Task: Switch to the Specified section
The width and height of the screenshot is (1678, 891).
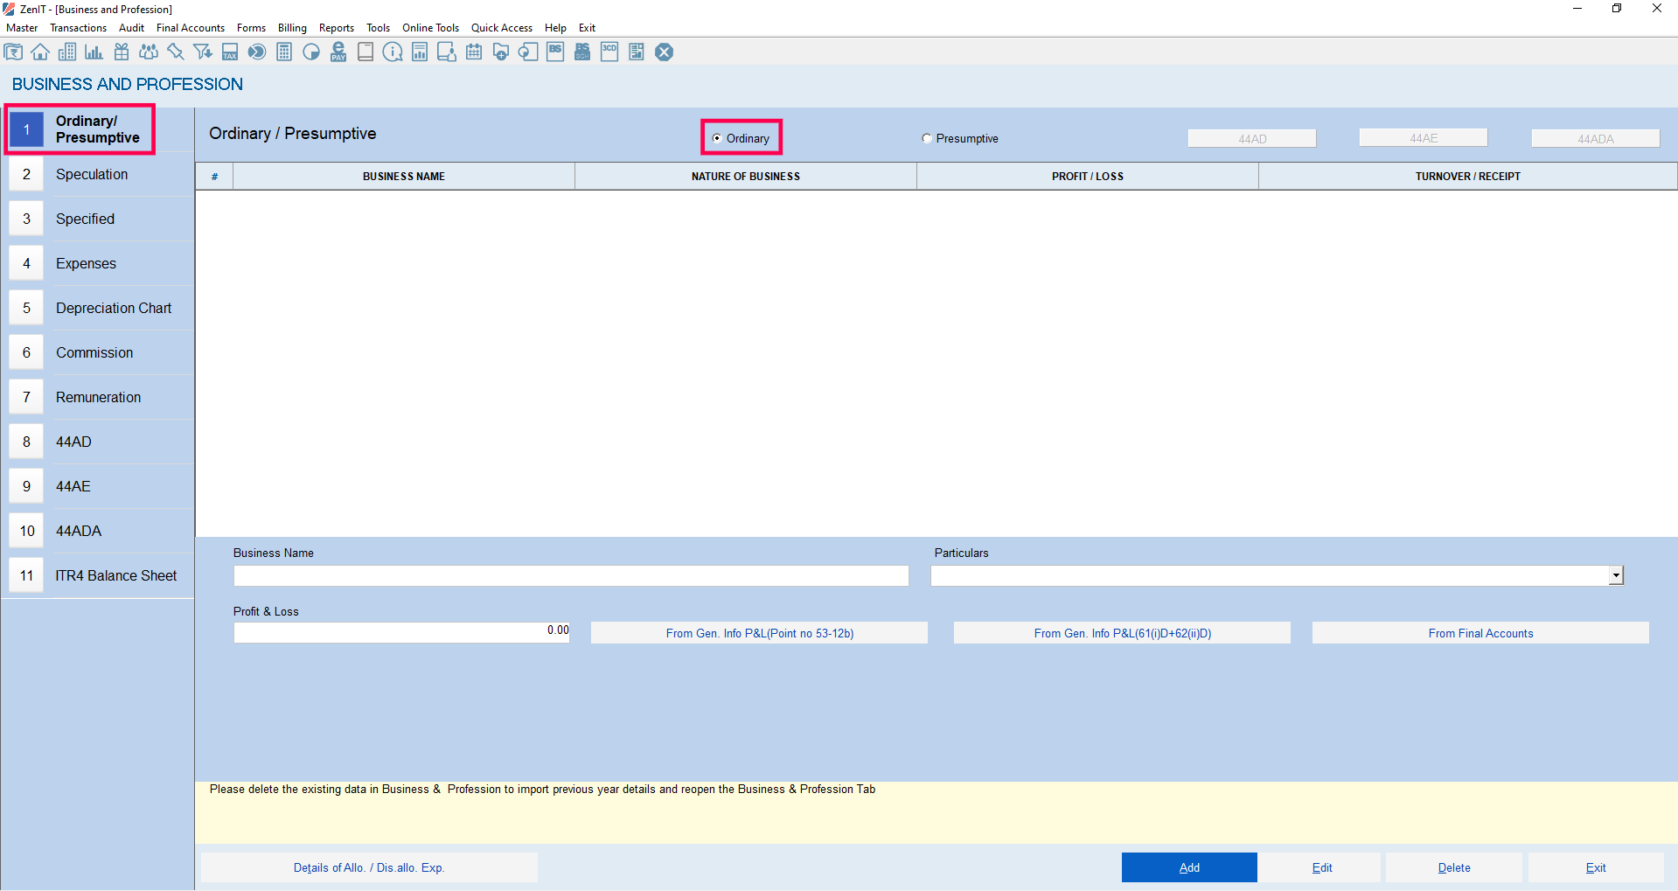Action: point(101,219)
